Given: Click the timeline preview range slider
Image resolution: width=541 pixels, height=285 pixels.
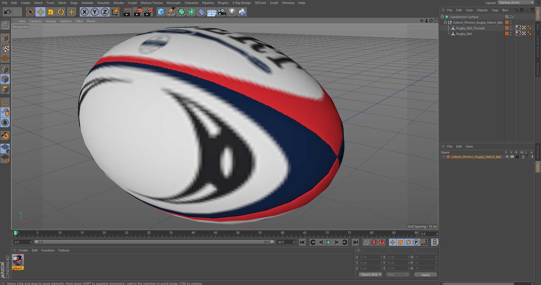Looking at the screenshot, I should tap(154, 242).
